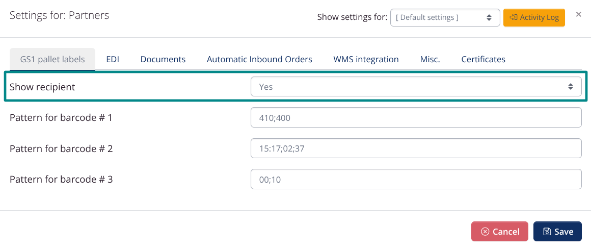Click the arrow icon on Activity Log
The height and width of the screenshot is (251, 591).
[x=514, y=17]
